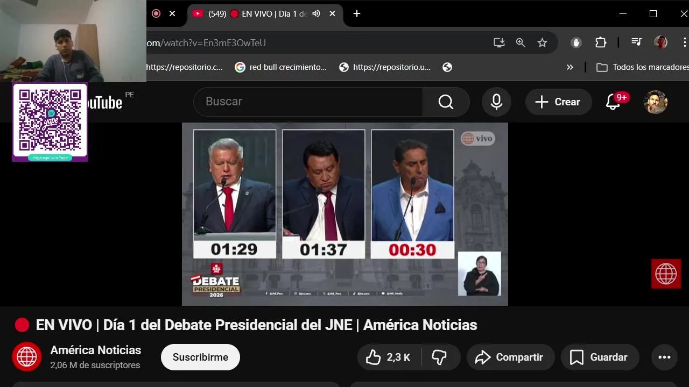Mute the tab's audio speaker icon
689x387 pixels.
pyautogui.click(x=316, y=14)
